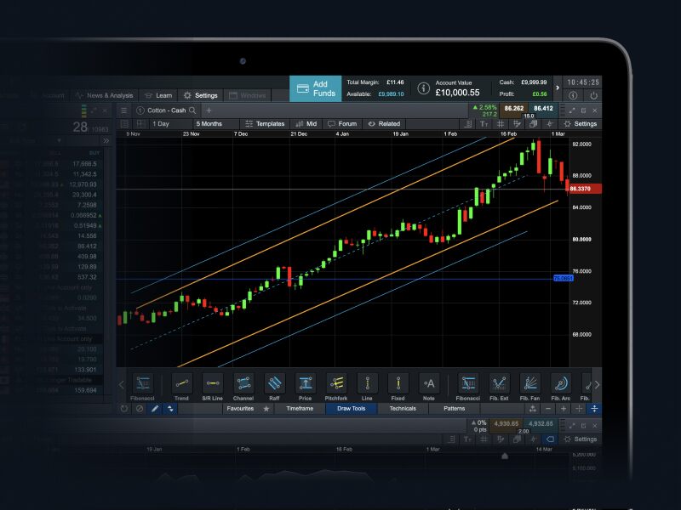Select the Fixed drawing tool
The height and width of the screenshot is (510, 681).
click(x=398, y=387)
